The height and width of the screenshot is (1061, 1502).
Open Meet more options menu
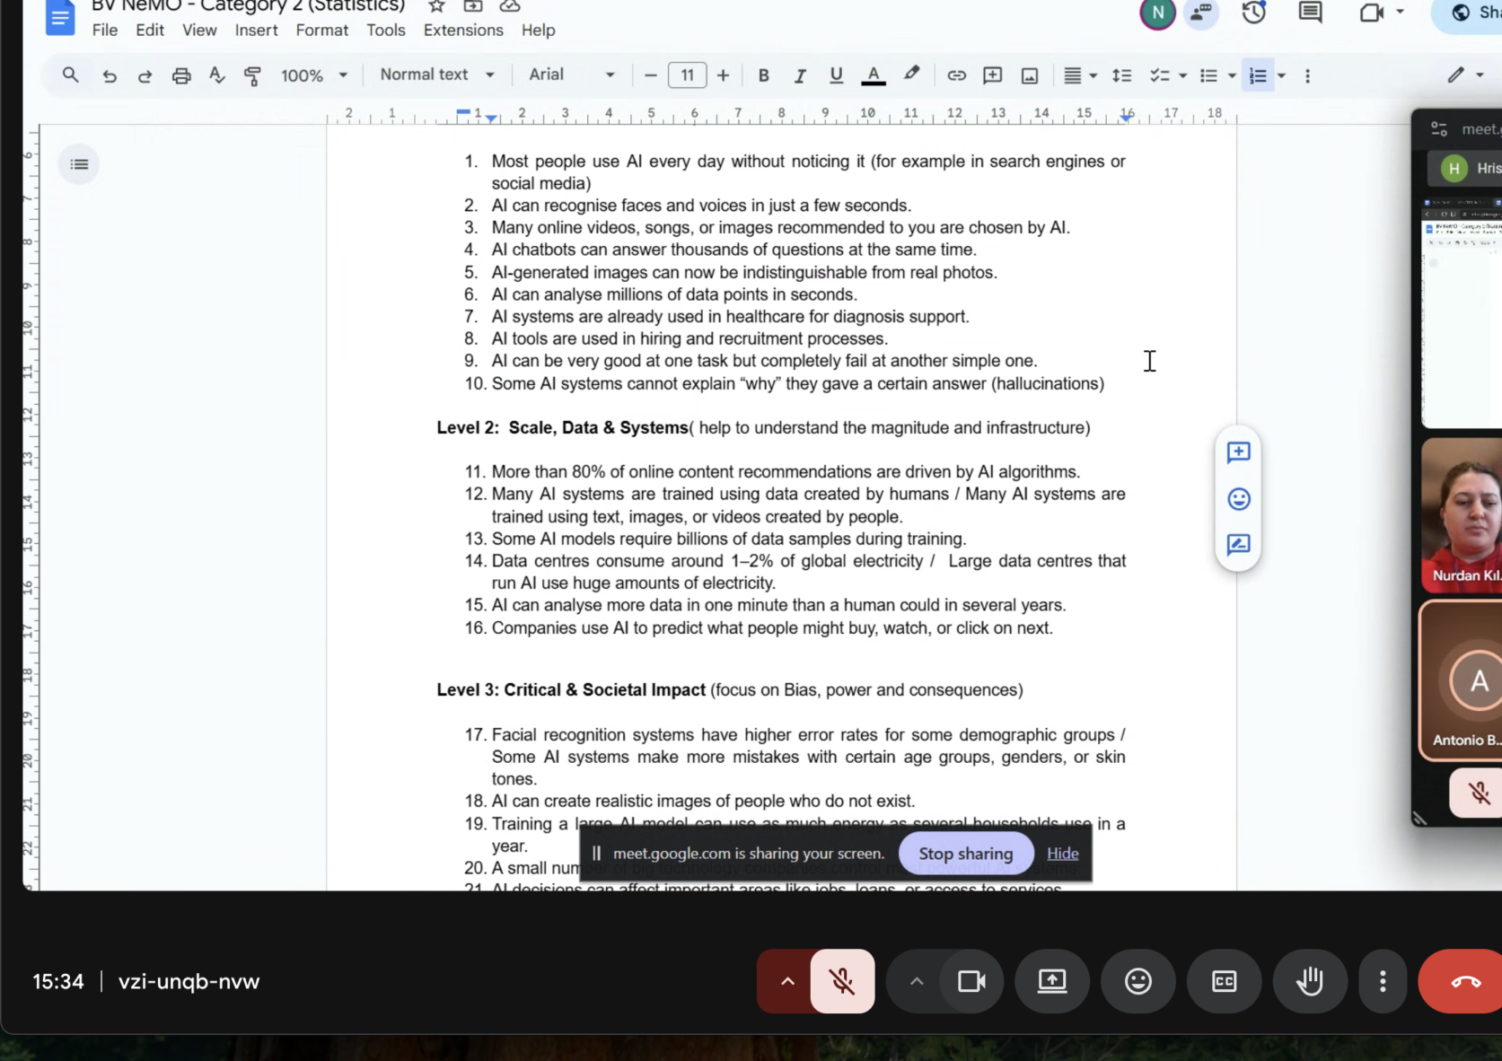click(1383, 981)
